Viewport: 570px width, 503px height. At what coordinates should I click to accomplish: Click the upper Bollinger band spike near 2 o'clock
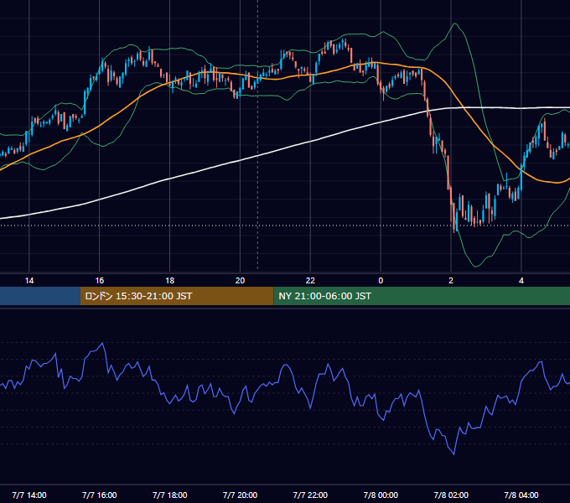(x=454, y=24)
